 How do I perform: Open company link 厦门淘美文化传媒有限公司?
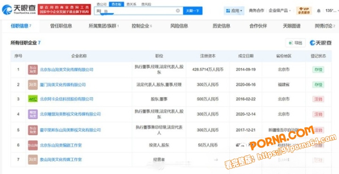pyautogui.click(x=63, y=84)
